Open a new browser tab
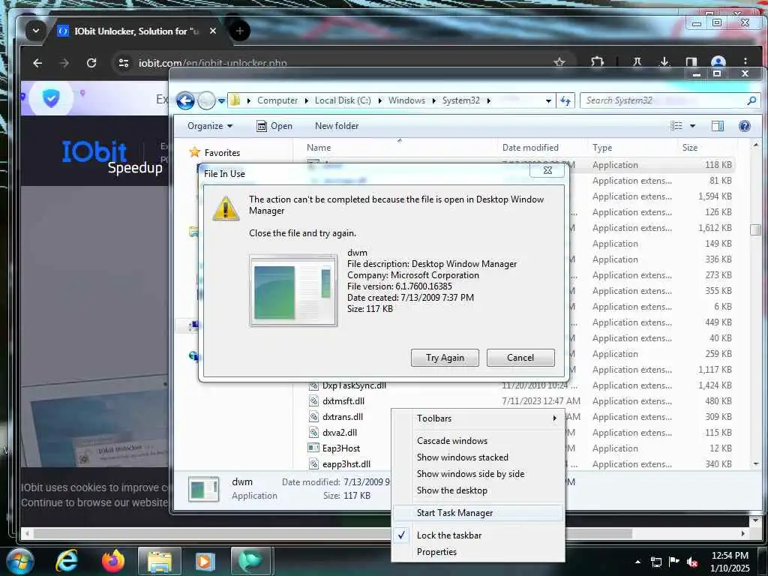 point(239,31)
